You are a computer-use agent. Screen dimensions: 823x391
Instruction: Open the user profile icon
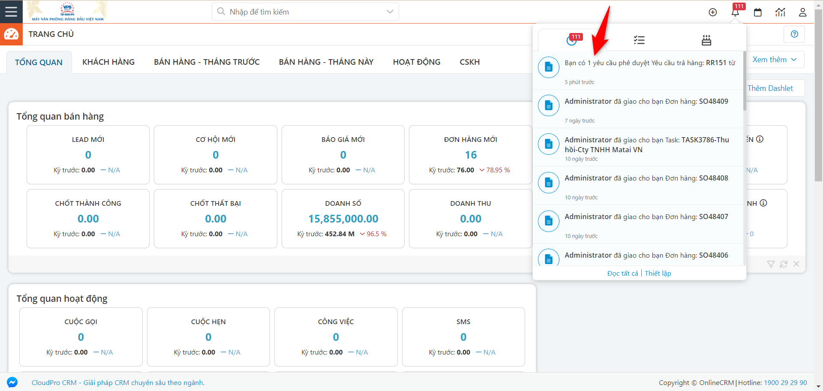(803, 12)
